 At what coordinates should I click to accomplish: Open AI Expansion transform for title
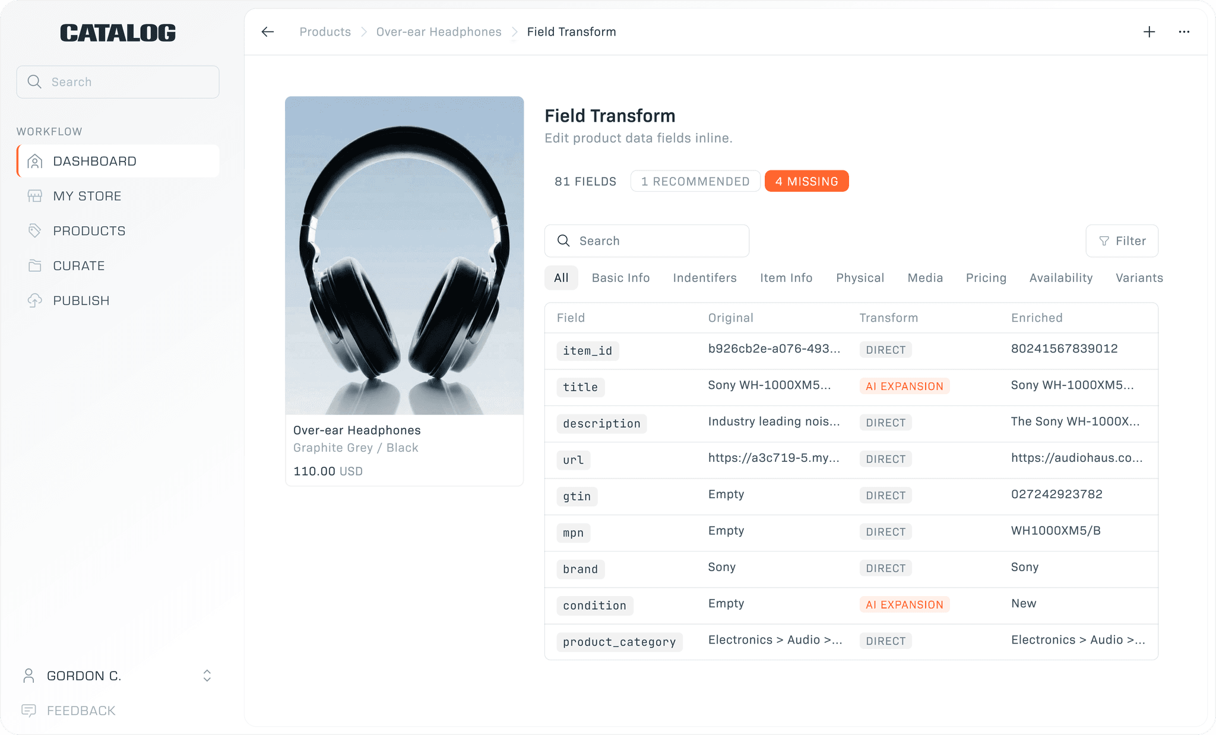tap(904, 386)
